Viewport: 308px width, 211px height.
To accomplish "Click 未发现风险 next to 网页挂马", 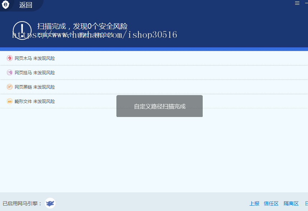I will pyautogui.click(x=44, y=72).
